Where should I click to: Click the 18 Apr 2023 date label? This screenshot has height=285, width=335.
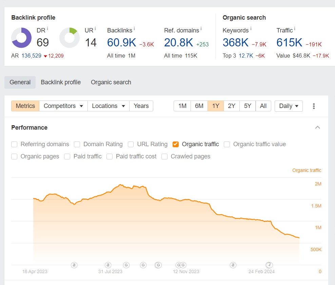[35, 271]
